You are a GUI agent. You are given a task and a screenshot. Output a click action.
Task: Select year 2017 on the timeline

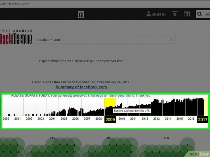[203, 119]
